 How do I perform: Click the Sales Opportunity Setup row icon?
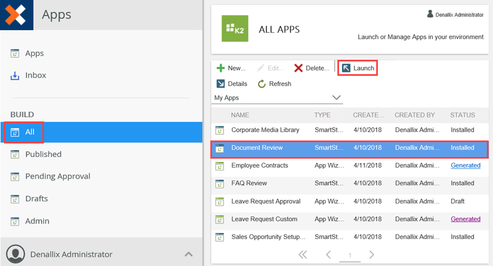click(x=220, y=237)
